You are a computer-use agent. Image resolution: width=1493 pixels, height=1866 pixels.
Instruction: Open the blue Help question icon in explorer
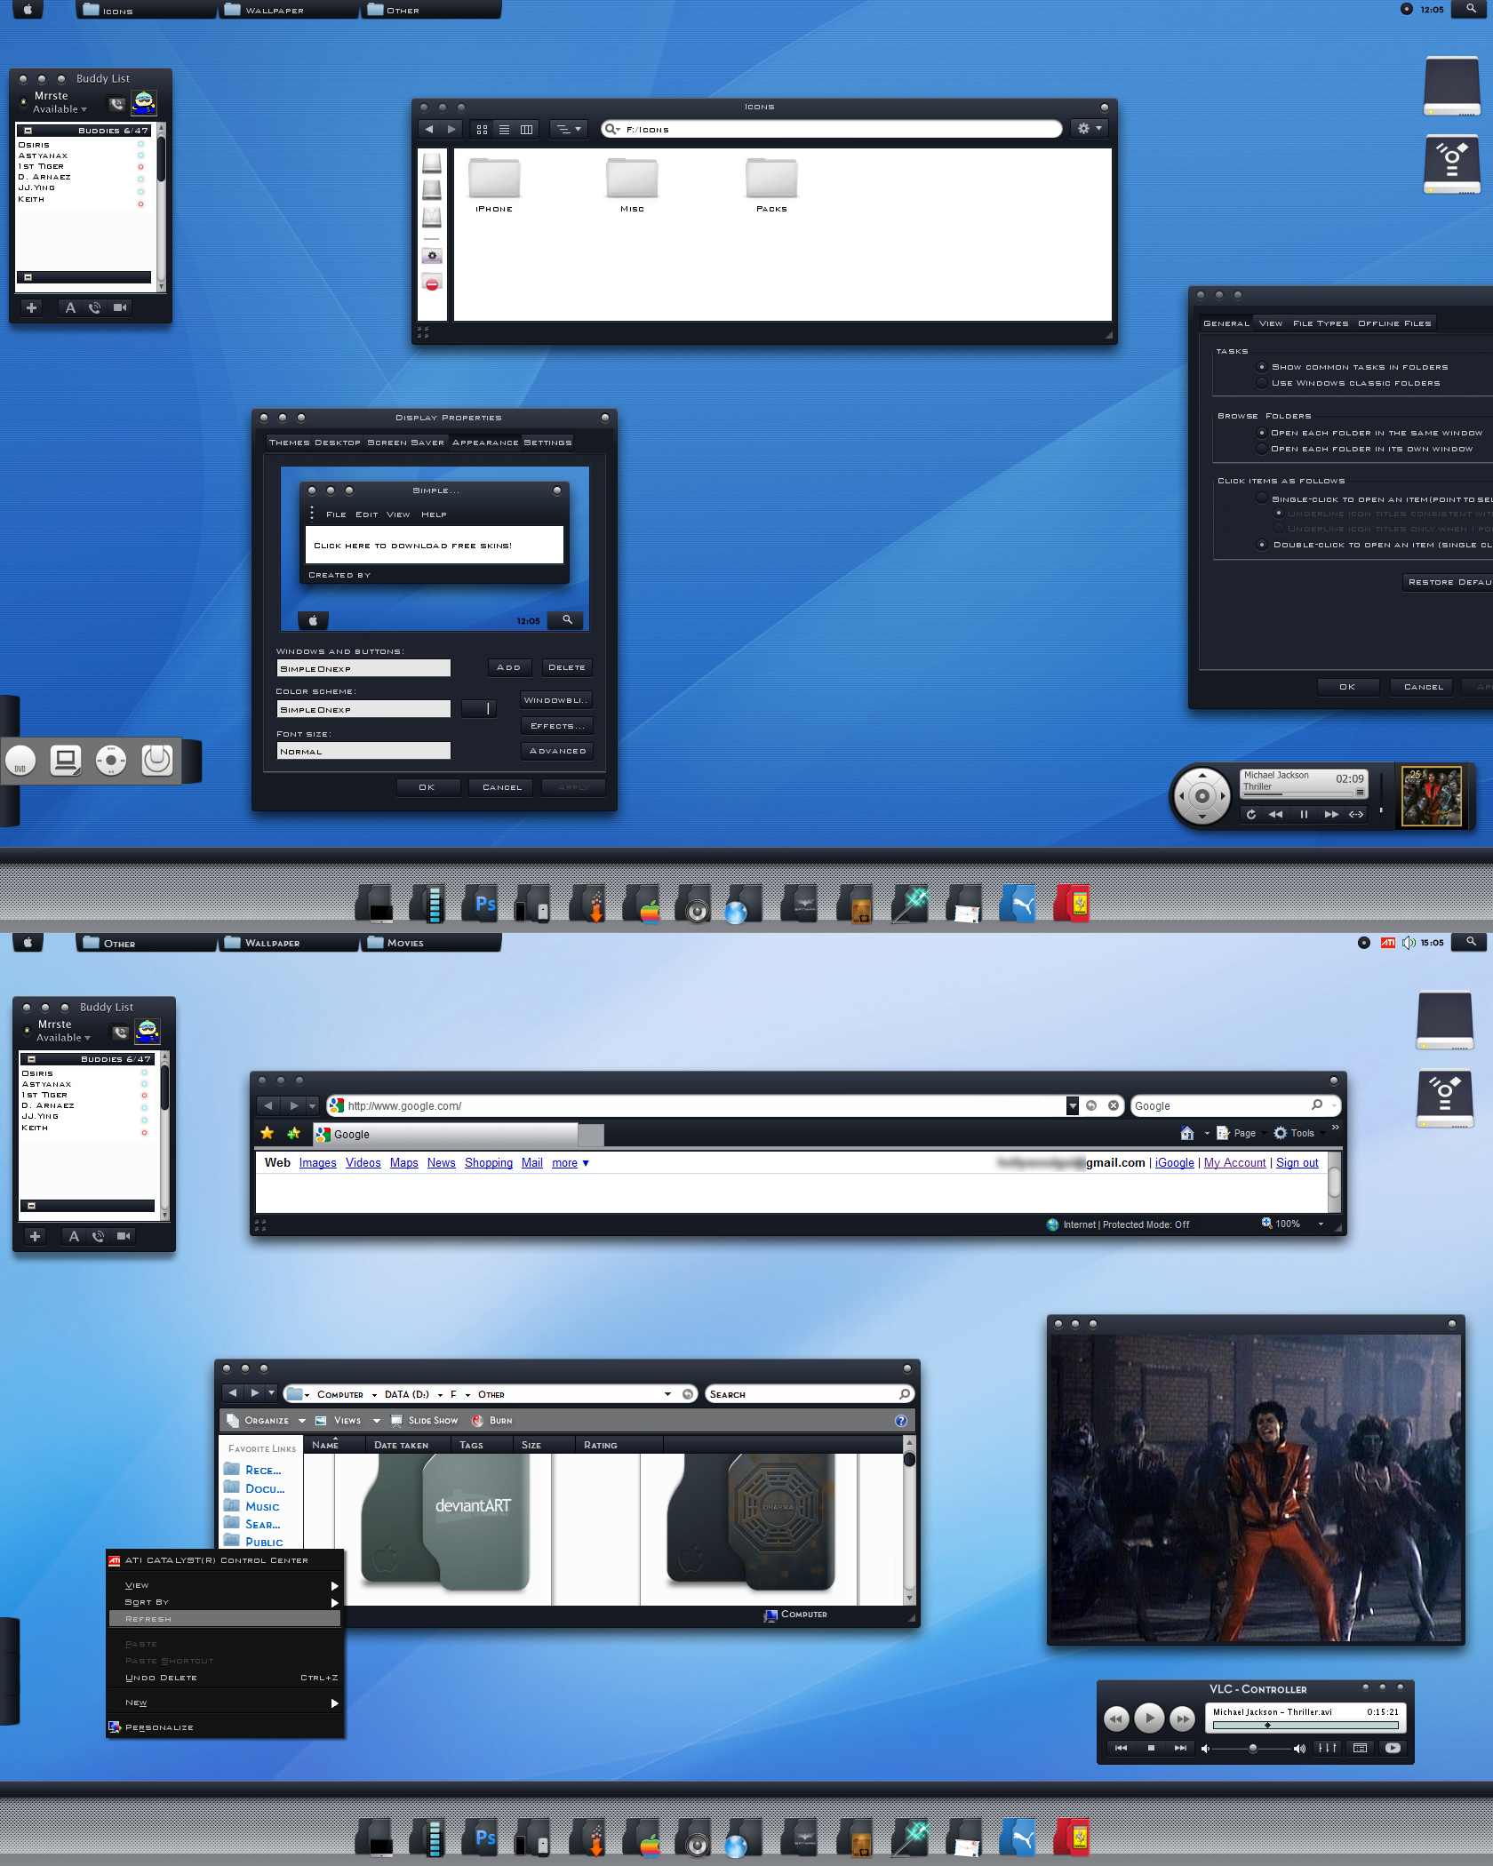(900, 1421)
